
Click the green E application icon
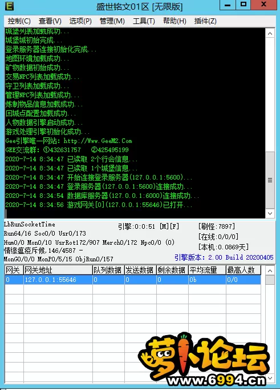pos(10,6)
